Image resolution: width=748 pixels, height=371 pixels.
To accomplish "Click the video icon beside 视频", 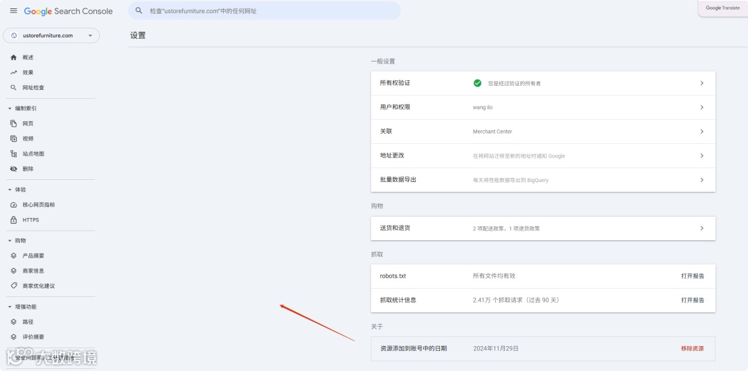I will click(x=13, y=138).
